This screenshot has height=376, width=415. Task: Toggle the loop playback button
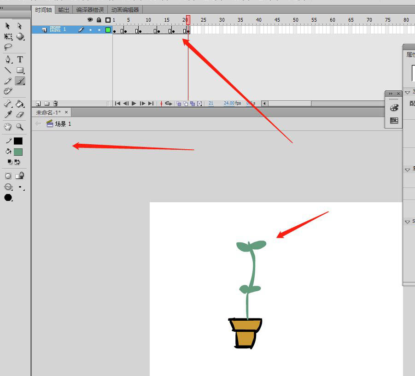[169, 104]
